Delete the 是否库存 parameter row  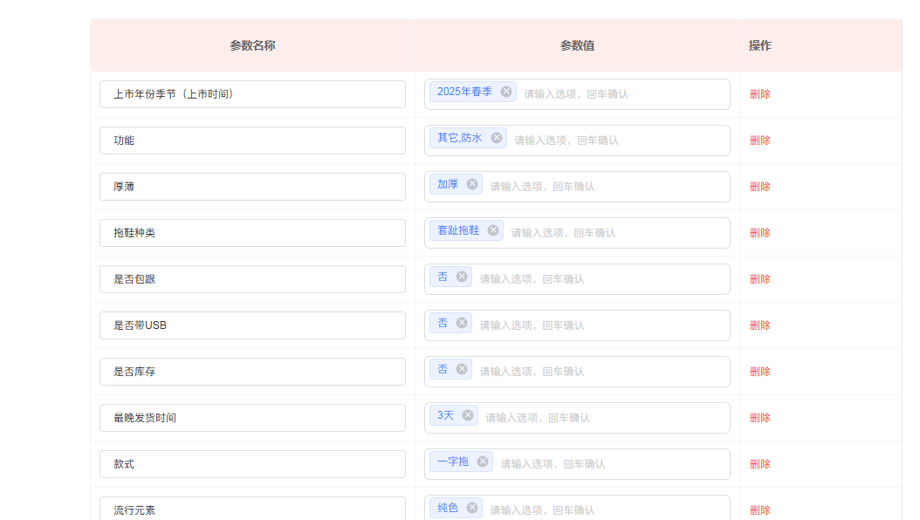click(x=759, y=372)
